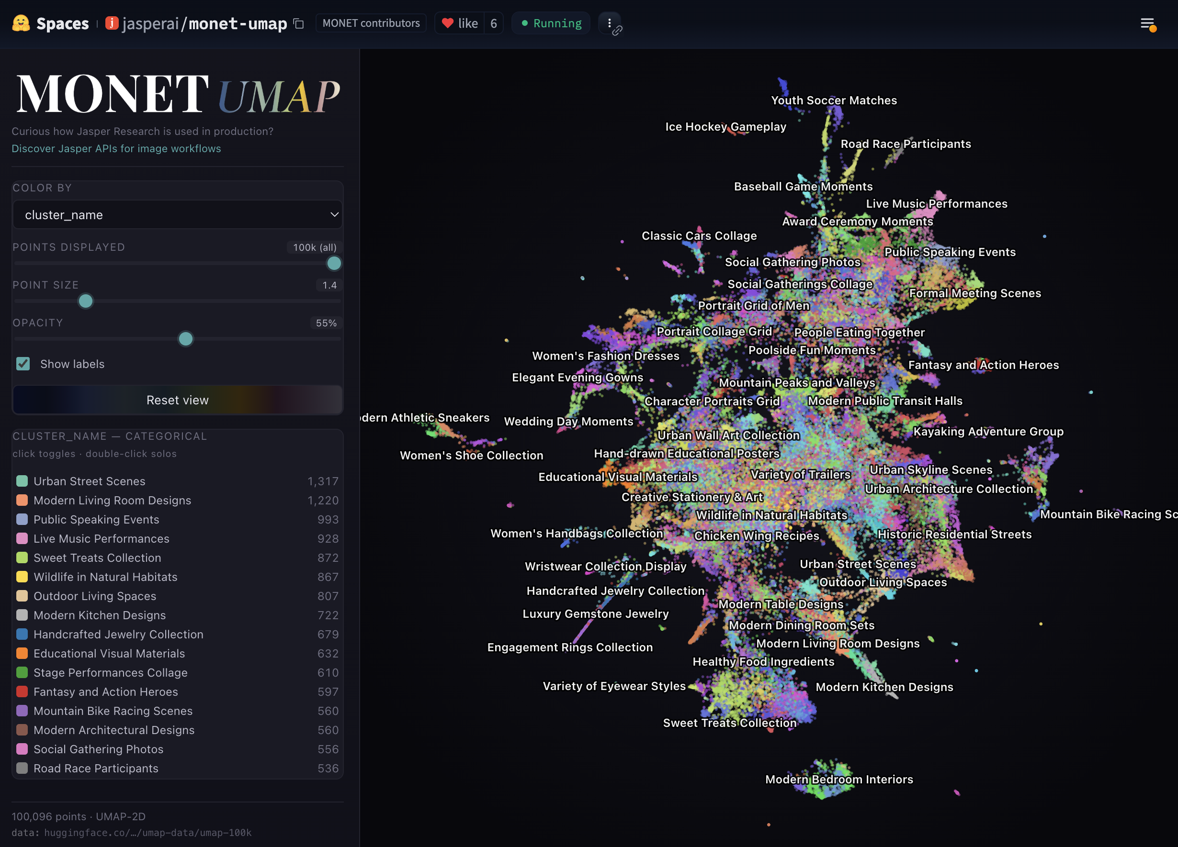Toggle Mountain Bike Racing Scenes legend entry
This screenshot has width=1178, height=847.
point(178,711)
